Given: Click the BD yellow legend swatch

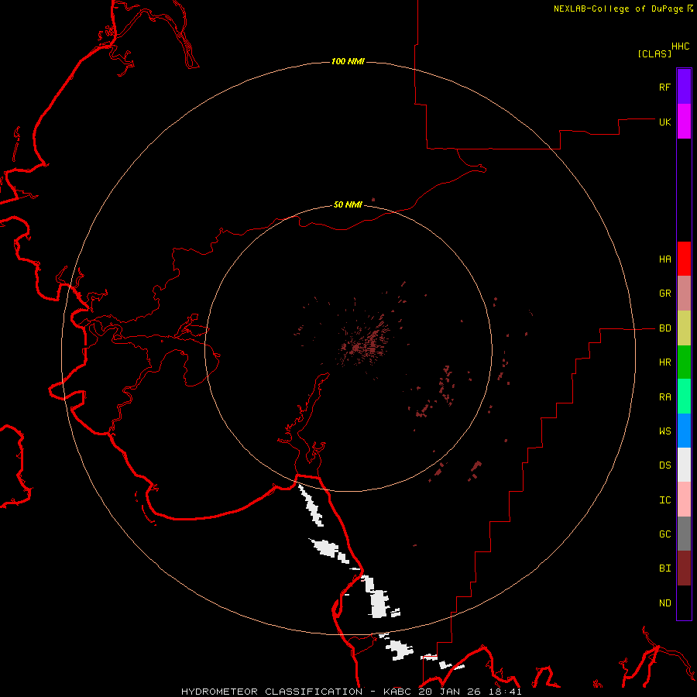Looking at the screenshot, I should point(684,328).
